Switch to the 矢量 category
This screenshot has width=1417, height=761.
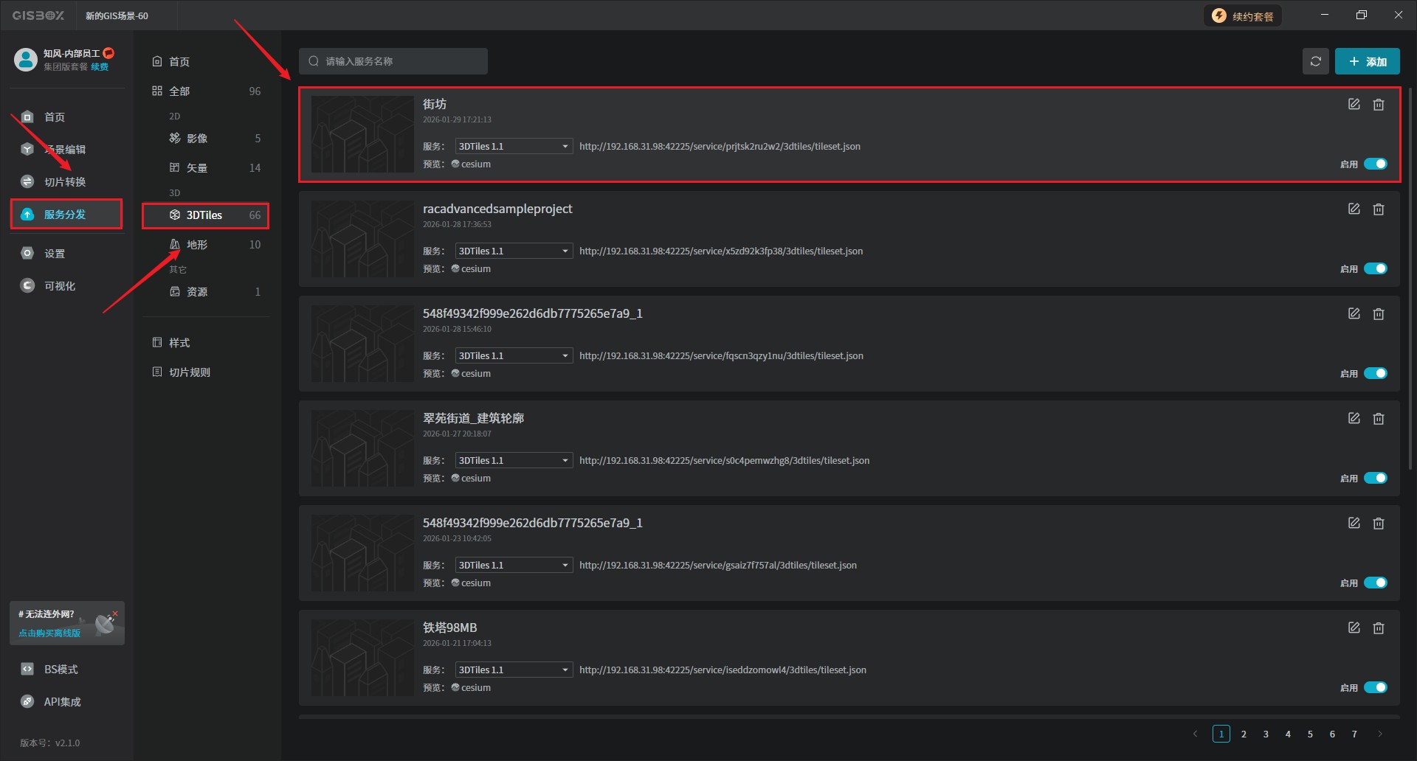tap(196, 168)
